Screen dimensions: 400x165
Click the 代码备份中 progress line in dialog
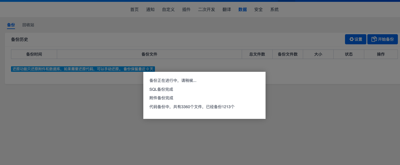[192, 107]
